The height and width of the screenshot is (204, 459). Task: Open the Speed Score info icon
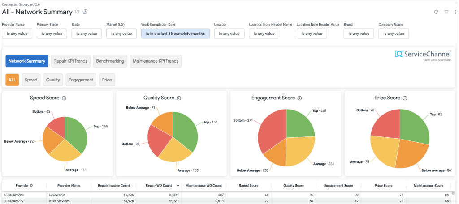64,98
